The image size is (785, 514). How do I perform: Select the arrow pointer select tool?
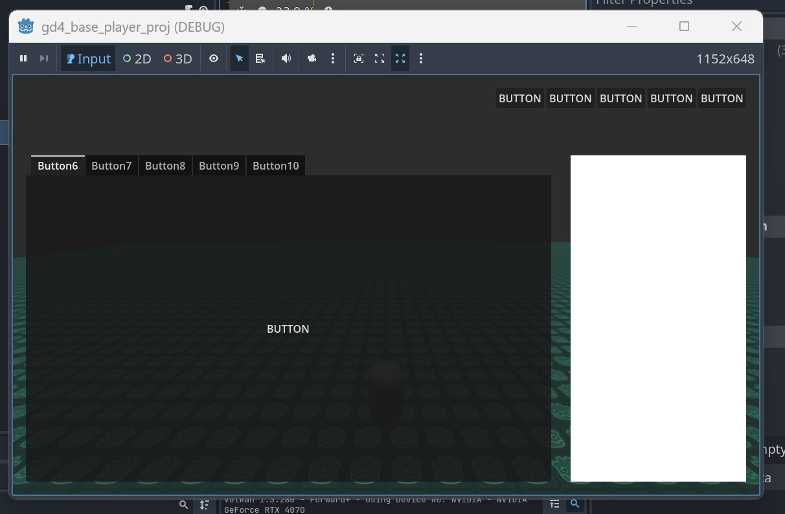click(x=240, y=58)
